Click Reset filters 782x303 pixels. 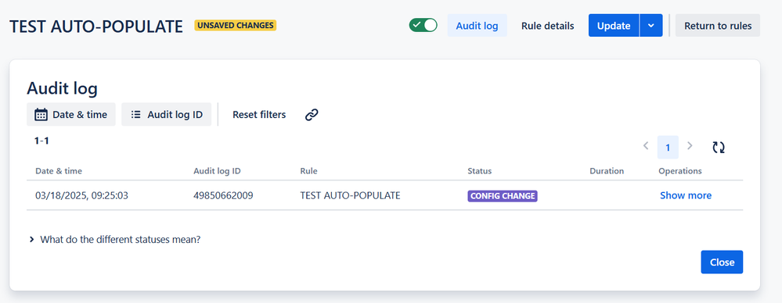pos(259,115)
